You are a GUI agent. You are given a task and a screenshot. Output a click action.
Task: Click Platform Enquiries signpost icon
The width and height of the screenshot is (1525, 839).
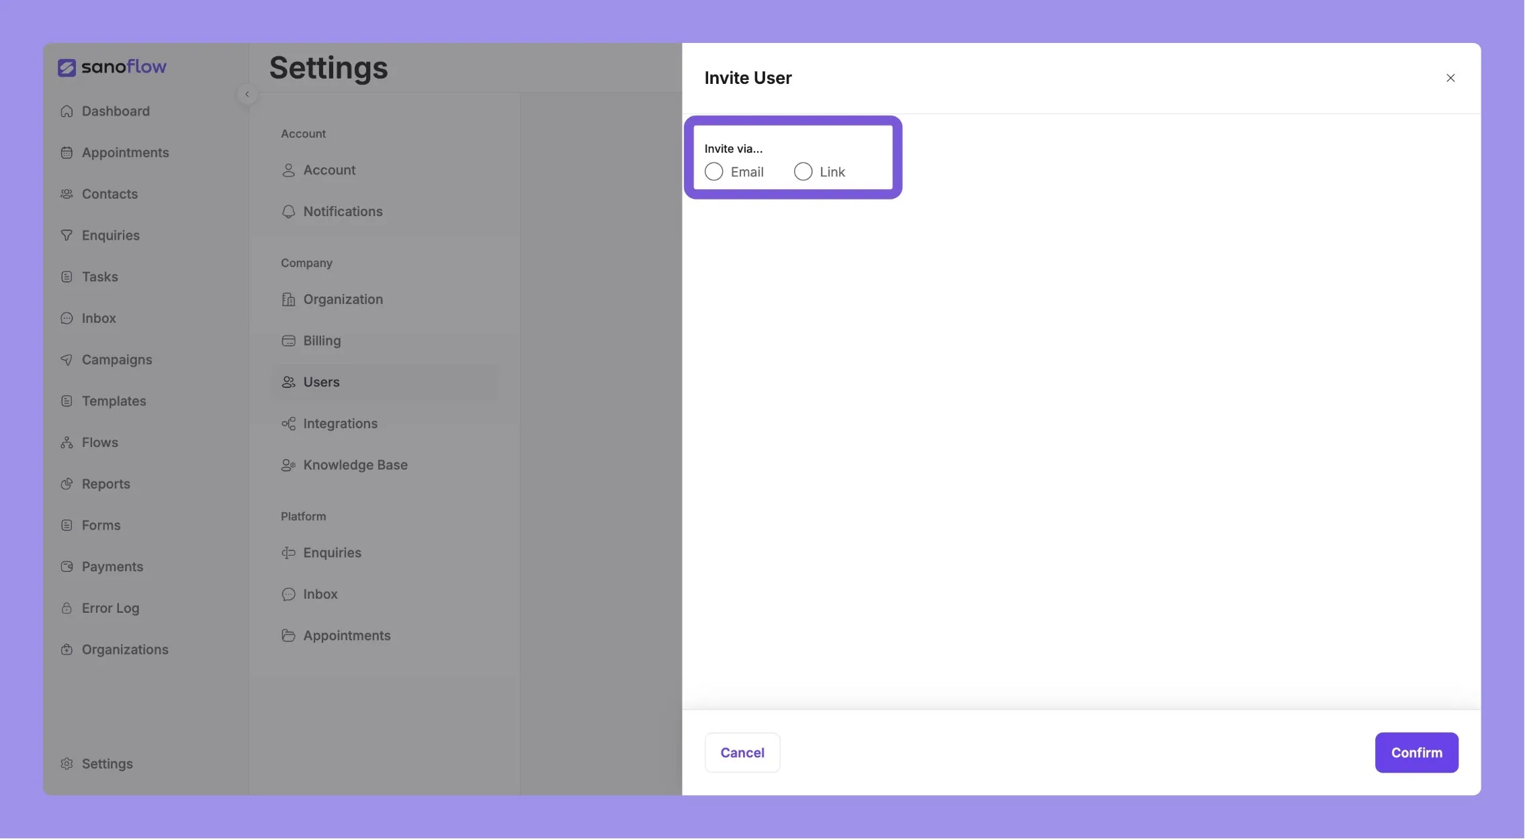coord(288,553)
